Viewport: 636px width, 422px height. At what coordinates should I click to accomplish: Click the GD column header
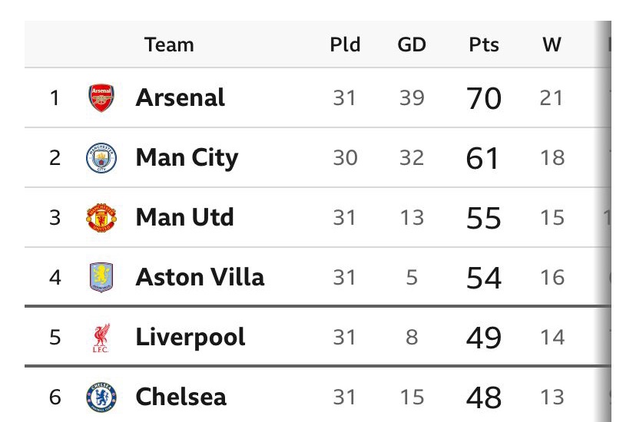click(412, 45)
